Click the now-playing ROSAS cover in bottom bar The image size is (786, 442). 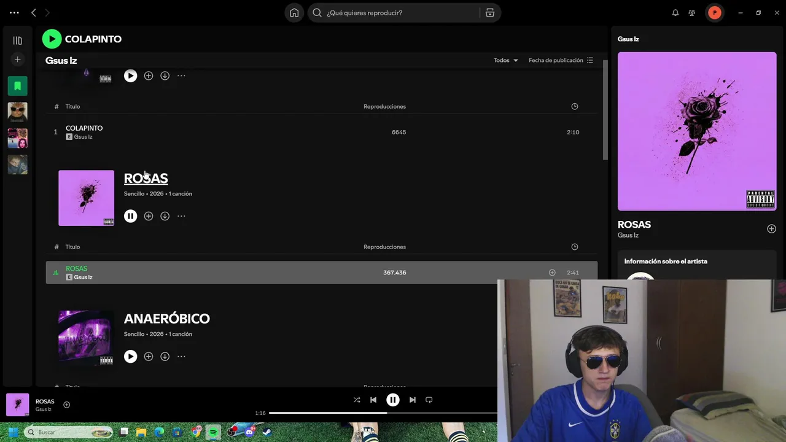(x=17, y=405)
